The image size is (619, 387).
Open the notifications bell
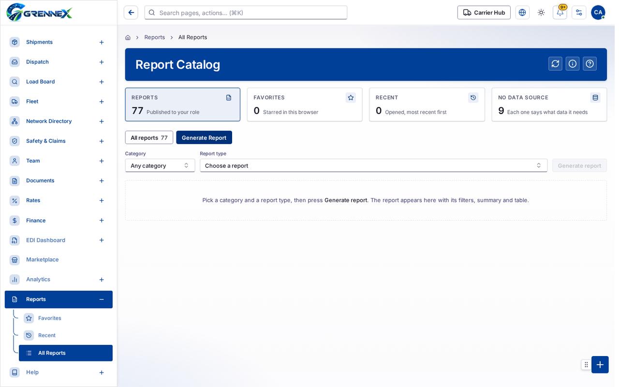click(560, 13)
